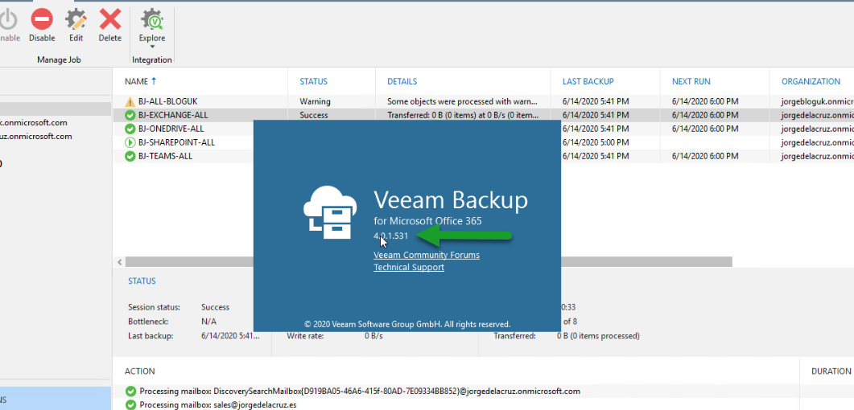Select the BJ-EXCHANGE-ALL job
This screenshot has height=410, width=854.
[173, 115]
